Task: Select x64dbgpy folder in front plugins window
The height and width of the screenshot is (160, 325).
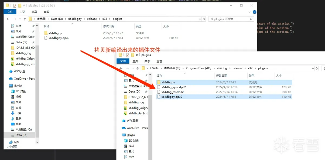Action: 224,82
